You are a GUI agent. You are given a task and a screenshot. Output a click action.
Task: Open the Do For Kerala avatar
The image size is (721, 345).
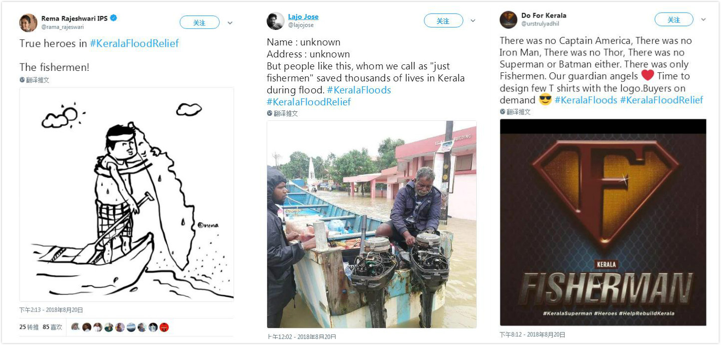pos(508,19)
